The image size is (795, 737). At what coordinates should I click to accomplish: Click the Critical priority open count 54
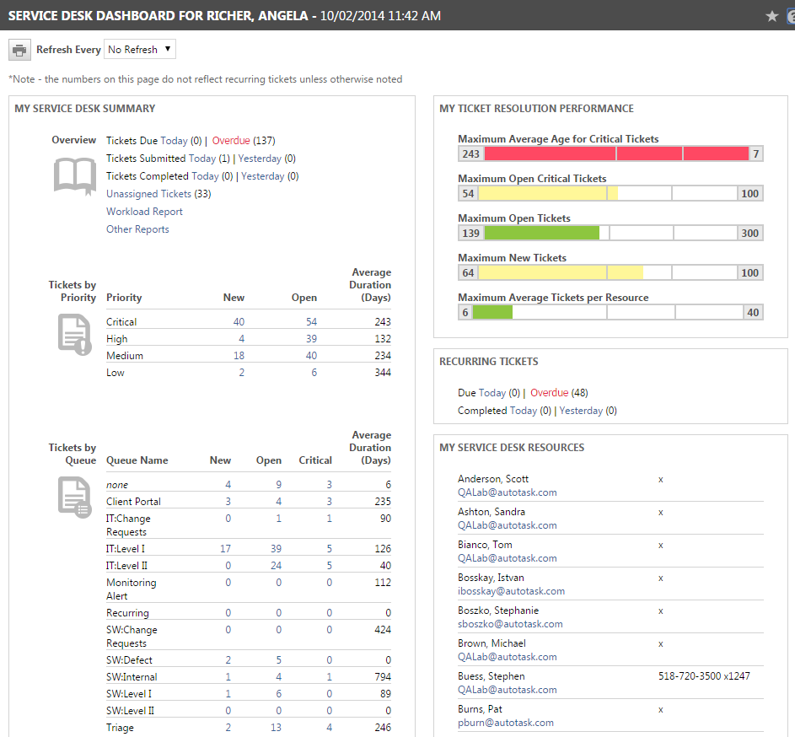click(311, 322)
